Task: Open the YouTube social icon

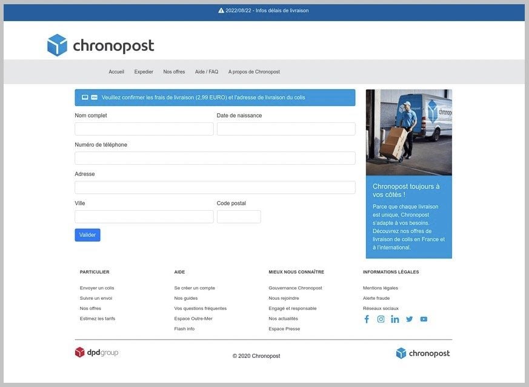Action: [x=424, y=319]
